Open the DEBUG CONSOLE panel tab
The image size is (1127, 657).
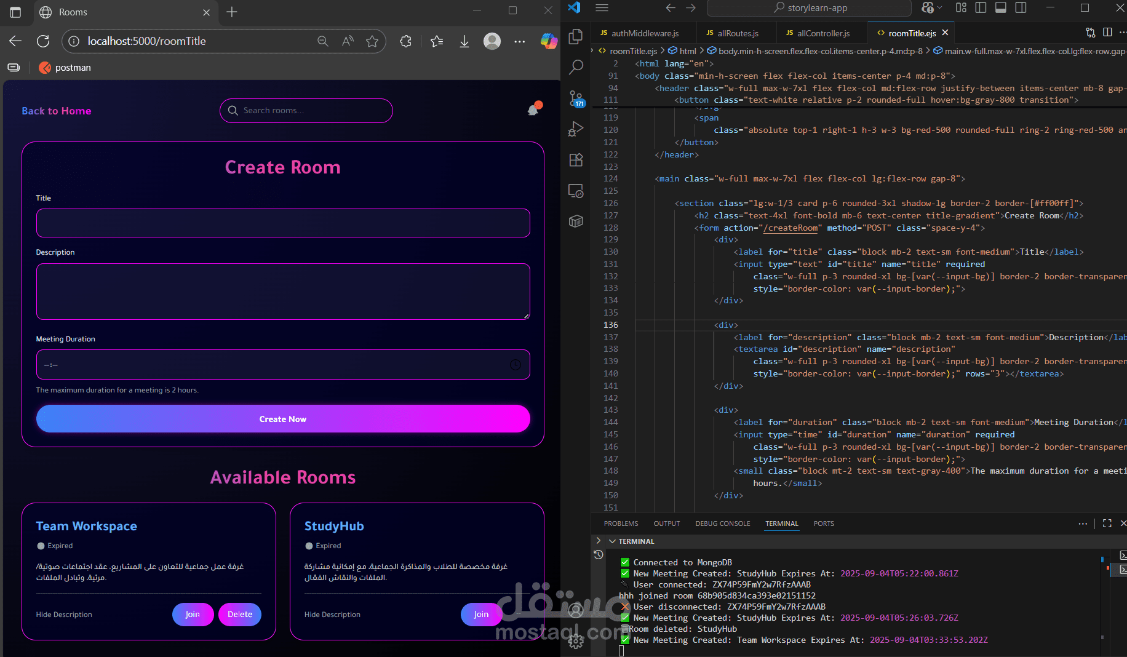[x=723, y=524]
